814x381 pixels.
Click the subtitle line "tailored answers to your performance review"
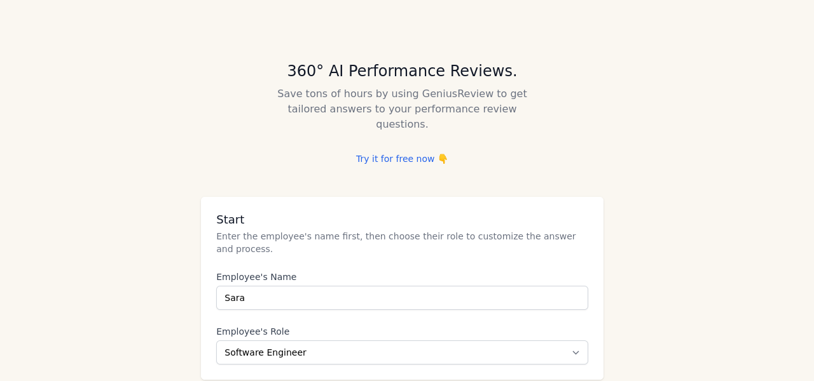402,109
